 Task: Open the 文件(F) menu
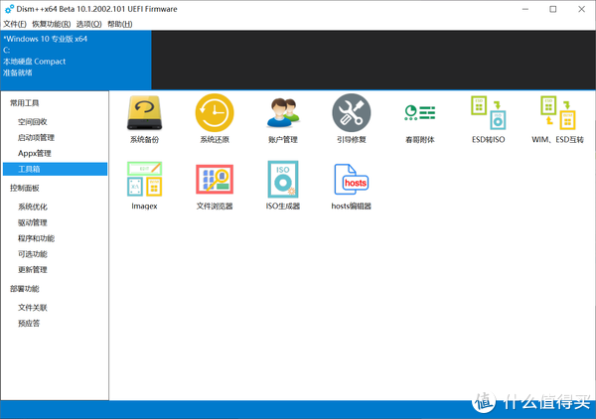coord(15,24)
